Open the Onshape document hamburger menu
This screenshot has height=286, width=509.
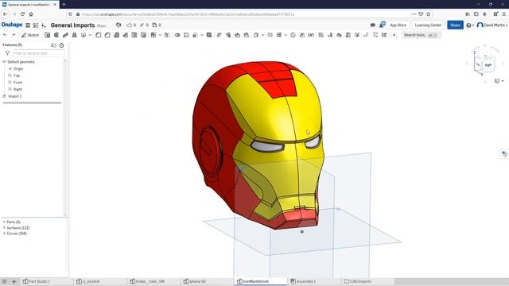[28, 25]
